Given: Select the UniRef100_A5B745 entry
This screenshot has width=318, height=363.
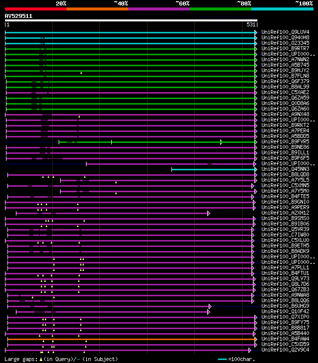Looking at the screenshot, I should [x=285, y=65].
